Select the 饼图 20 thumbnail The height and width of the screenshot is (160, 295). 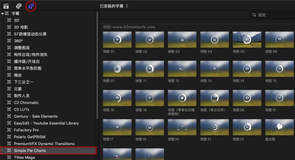(182, 127)
